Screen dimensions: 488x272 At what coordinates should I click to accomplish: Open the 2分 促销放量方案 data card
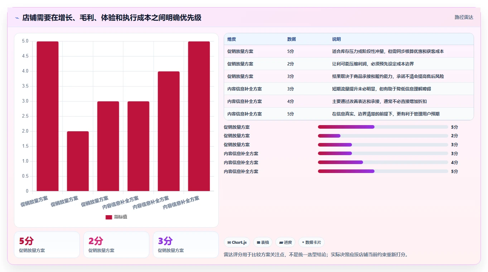click(x=116, y=244)
